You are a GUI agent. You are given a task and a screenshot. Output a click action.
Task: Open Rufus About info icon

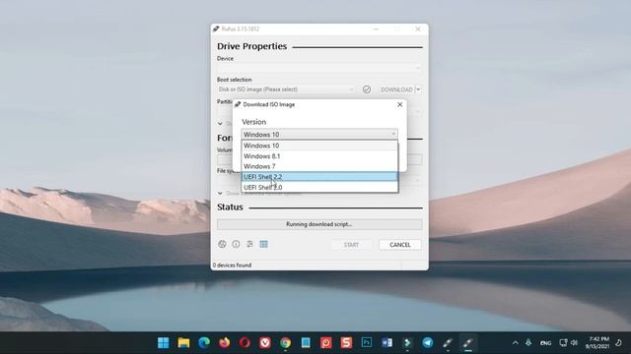pos(236,244)
